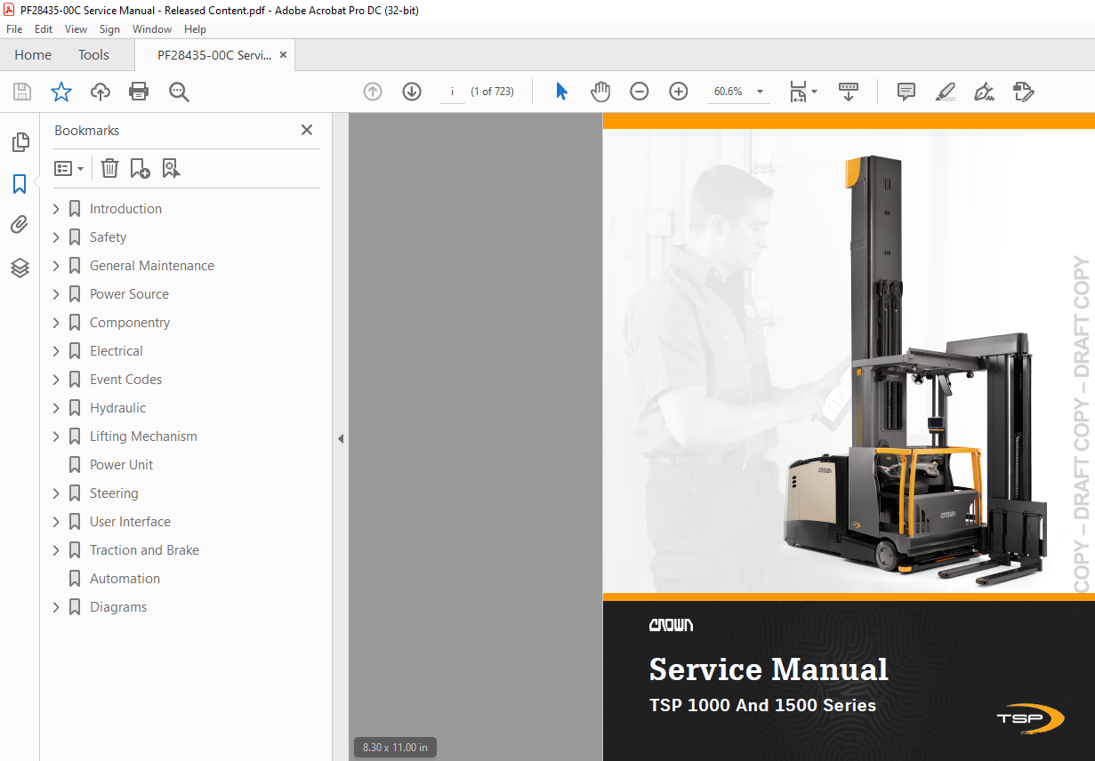The width and height of the screenshot is (1095, 761).
Task: Click the page number input field
Action: pos(452,92)
